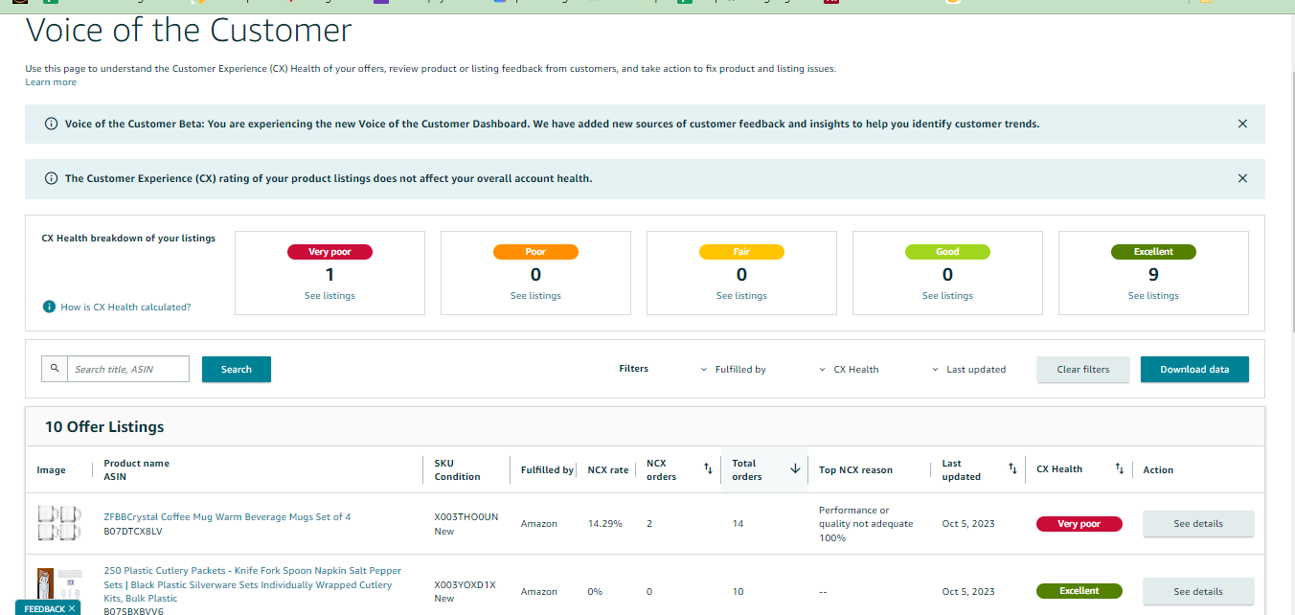This screenshot has height=615, width=1295.
Task: Click the SKU X003YOXD1X cell
Action: 465,584
